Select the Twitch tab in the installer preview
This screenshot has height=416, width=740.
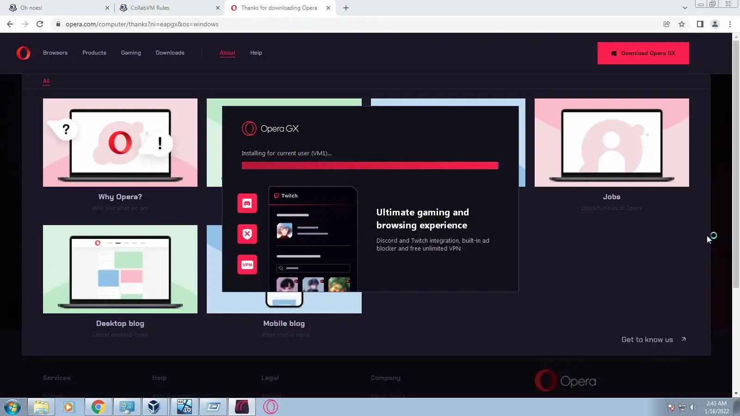286,196
